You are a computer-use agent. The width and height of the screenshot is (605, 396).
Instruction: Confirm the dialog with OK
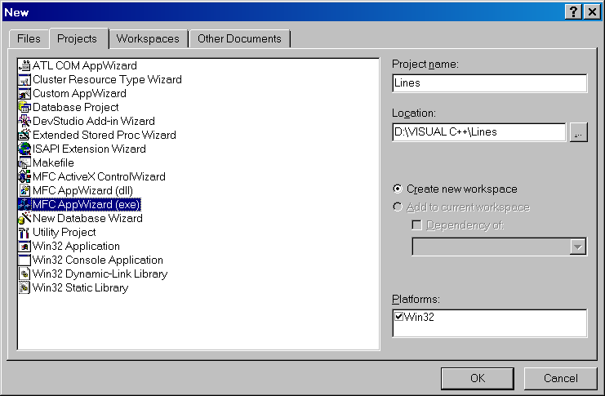[x=478, y=378]
